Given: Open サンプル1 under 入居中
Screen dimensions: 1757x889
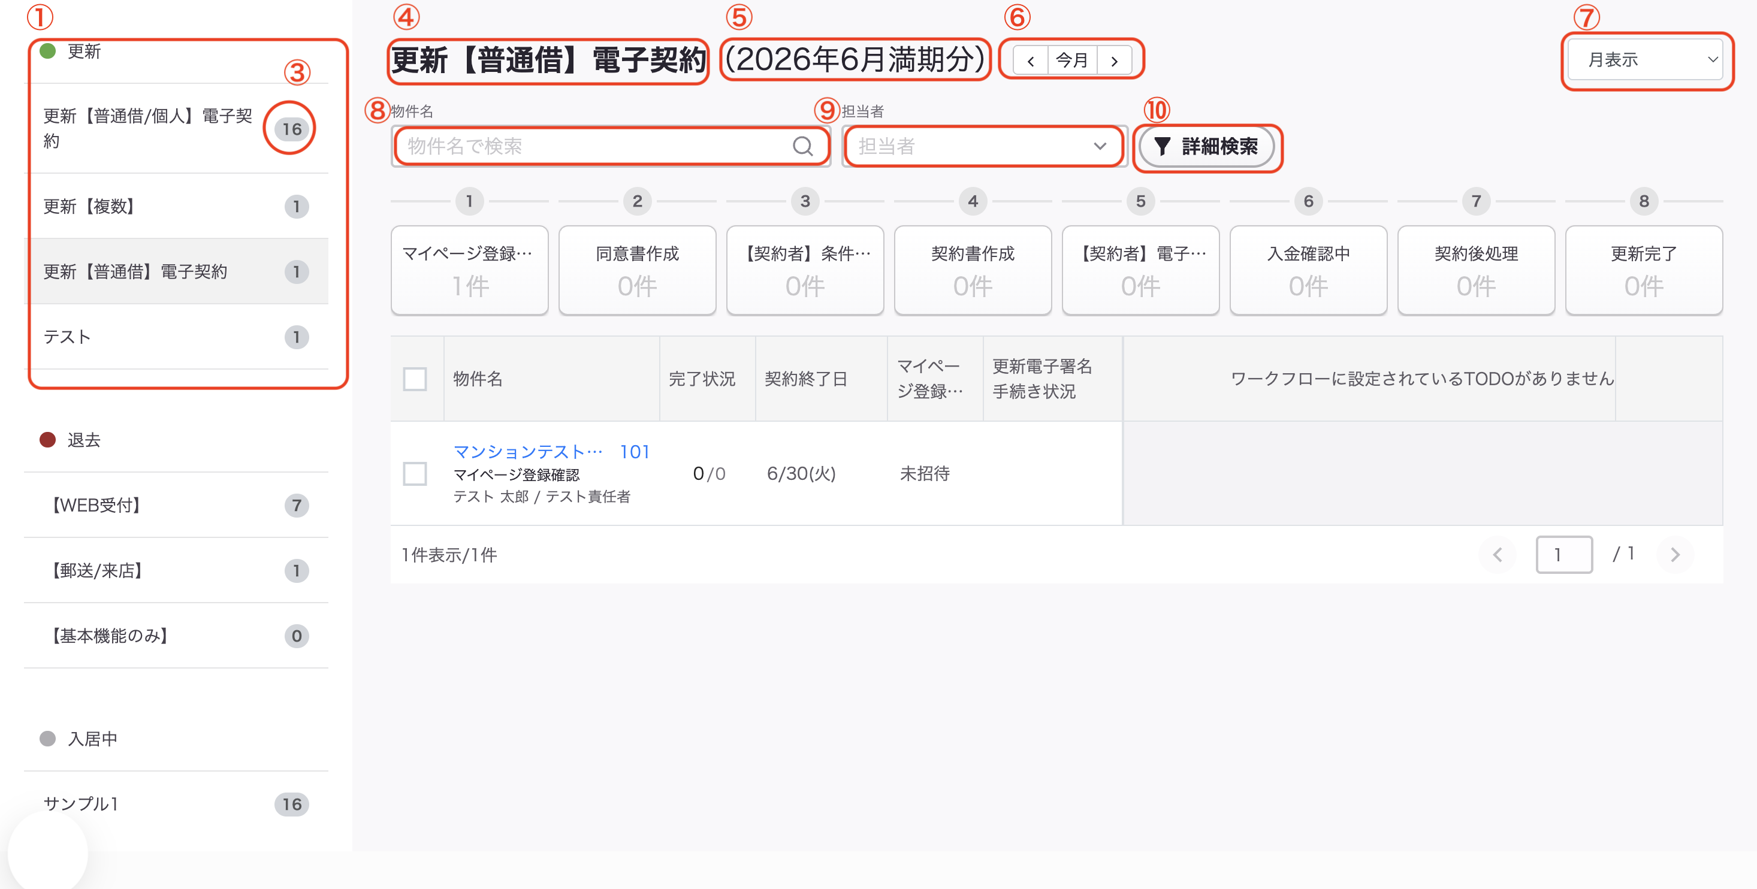Looking at the screenshot, I should [x=176, y=805].
